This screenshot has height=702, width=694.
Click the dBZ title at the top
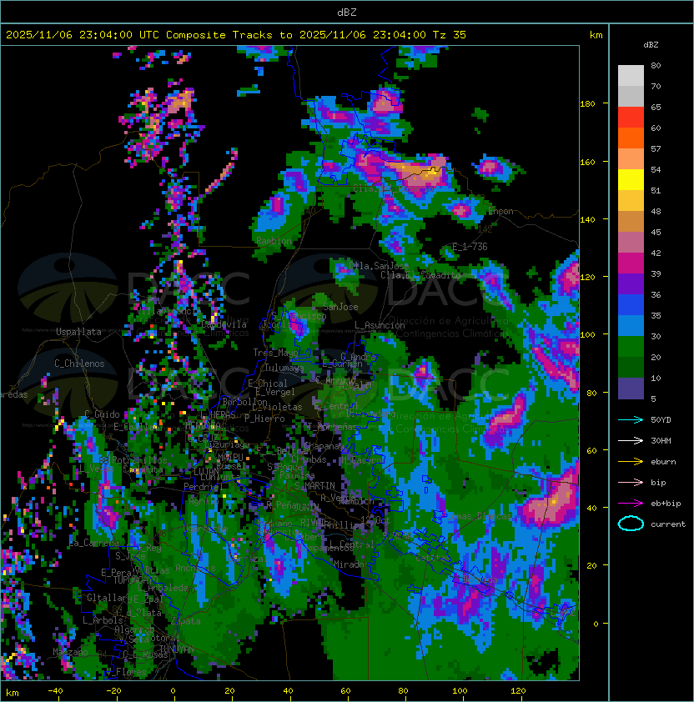(x=347, y=12)
